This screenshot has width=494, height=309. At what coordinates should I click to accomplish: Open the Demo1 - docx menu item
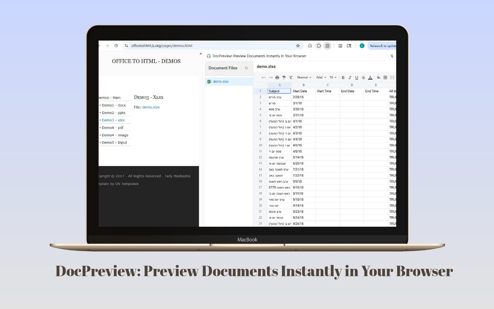(114, 105)
